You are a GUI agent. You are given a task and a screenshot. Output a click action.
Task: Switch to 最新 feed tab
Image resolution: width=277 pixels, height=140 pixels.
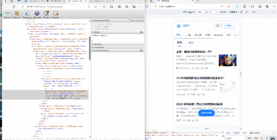(191, 43)
